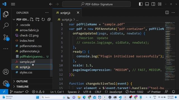
Task: Open the hamburger application menu
Action: (x=13, y=4)
